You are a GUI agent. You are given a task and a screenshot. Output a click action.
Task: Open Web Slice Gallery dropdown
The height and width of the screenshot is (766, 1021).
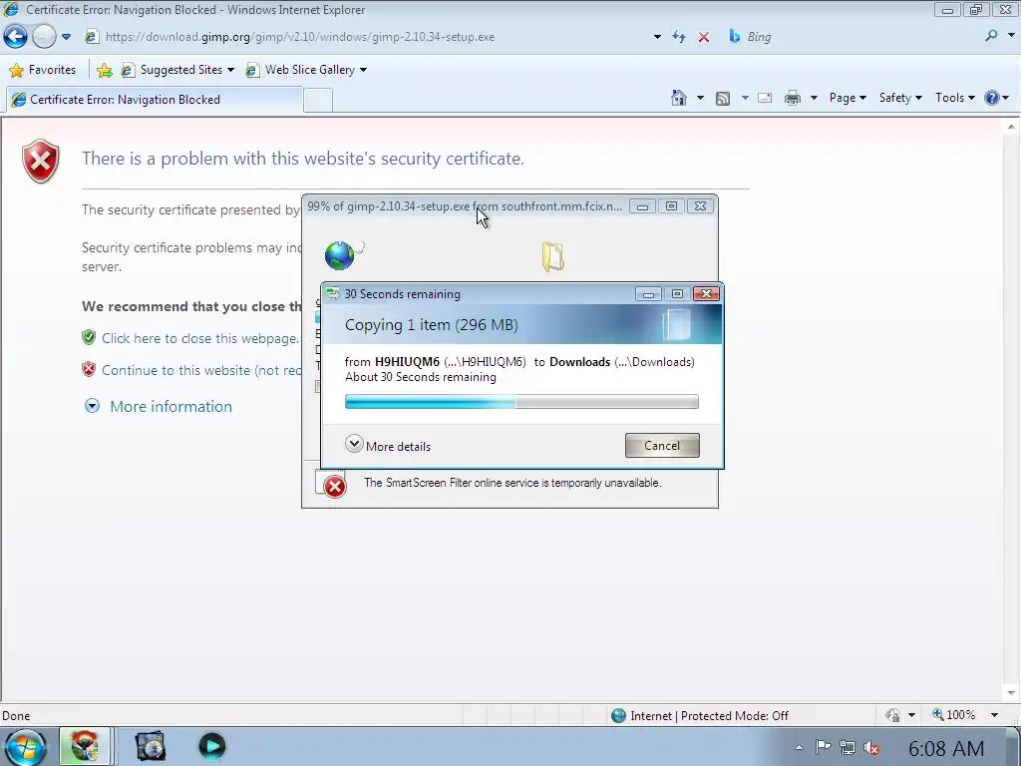(306, 70)
